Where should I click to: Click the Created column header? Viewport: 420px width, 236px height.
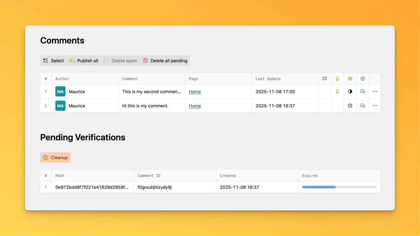[228, 176]
